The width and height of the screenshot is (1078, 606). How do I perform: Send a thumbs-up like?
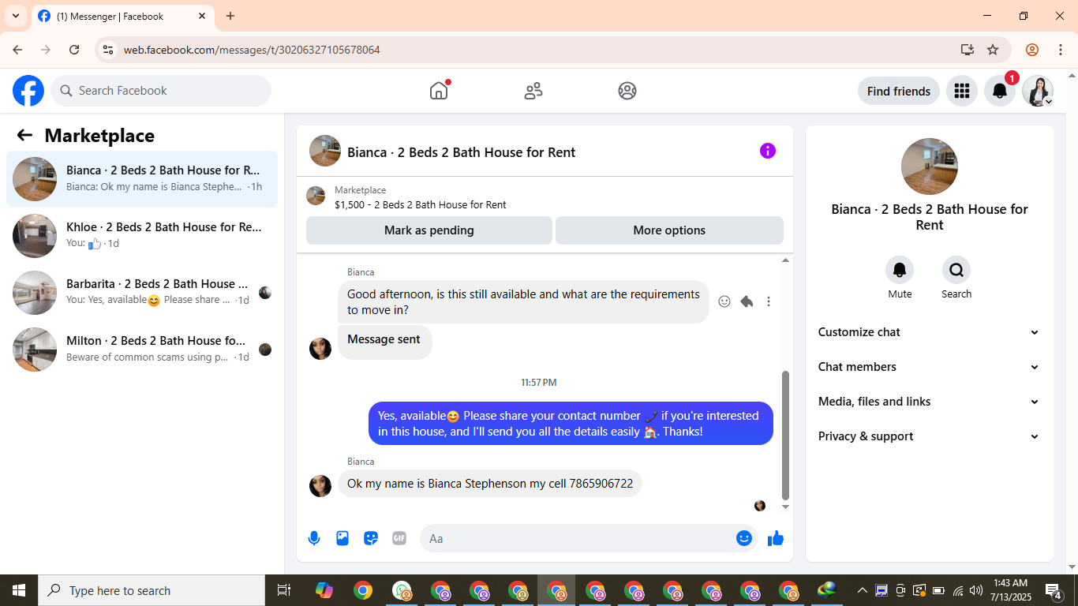point(776,538)
